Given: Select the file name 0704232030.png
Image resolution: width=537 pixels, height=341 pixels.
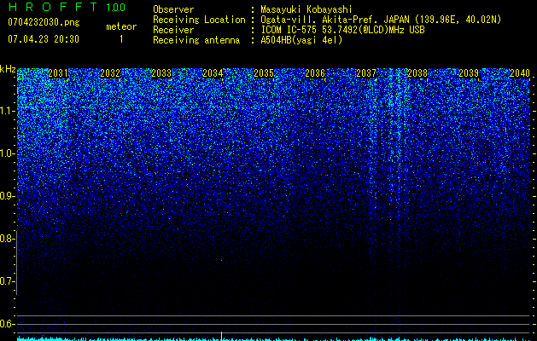Looking at the screenshot, I should coord(44,22).
